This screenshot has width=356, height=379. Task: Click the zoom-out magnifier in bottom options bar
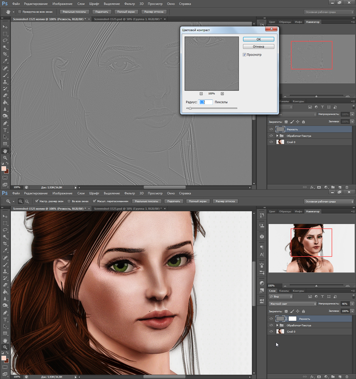point(27,201)
